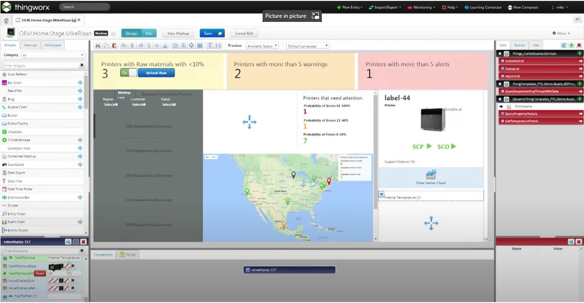
Task: Click the Filter Properties input field
Action: pyautogui.click(x=41, y=251)
